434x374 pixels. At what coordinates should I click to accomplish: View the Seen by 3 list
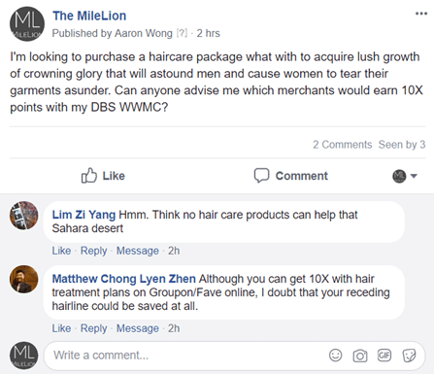click(x=402, y=145)
